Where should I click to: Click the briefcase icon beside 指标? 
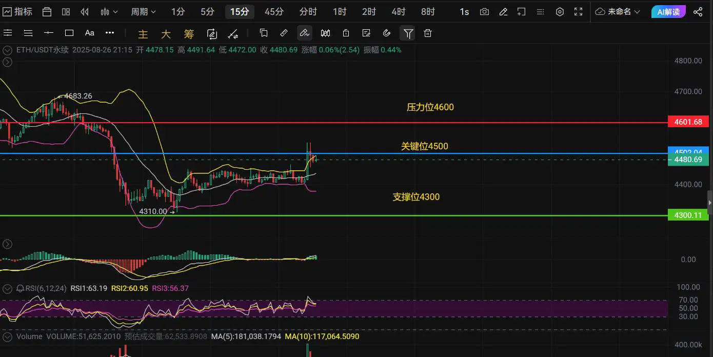click(47, 12)
